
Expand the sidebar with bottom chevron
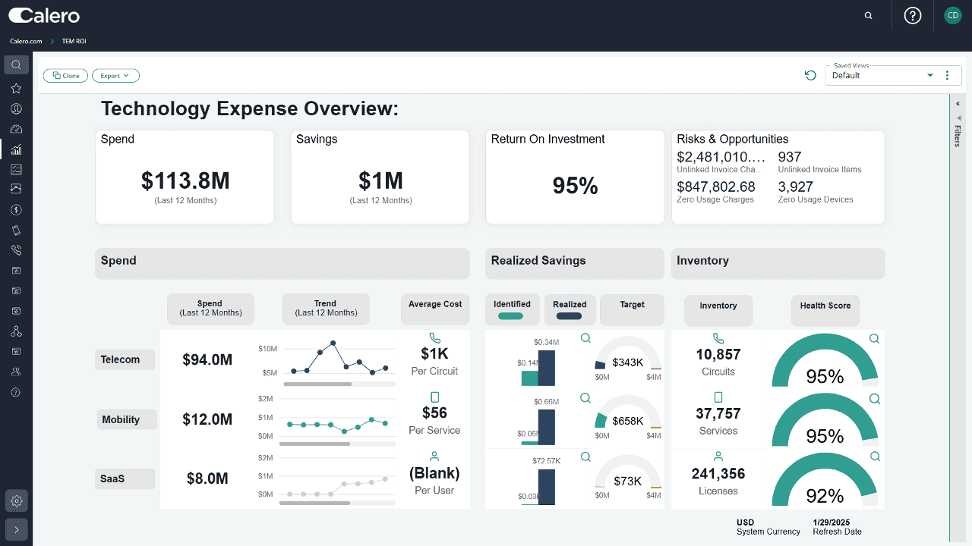pos(16,529)
